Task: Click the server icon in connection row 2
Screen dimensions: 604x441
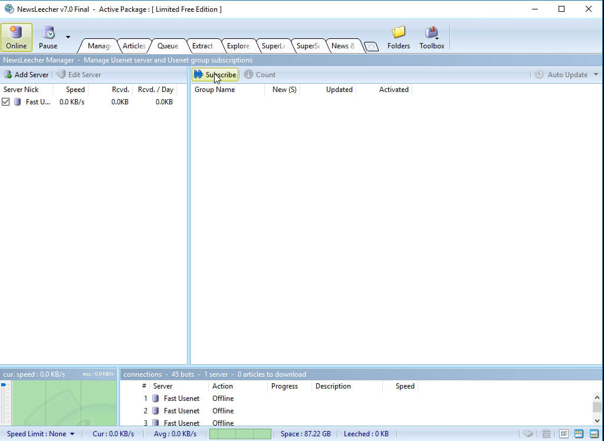Action: click(156, 410)
